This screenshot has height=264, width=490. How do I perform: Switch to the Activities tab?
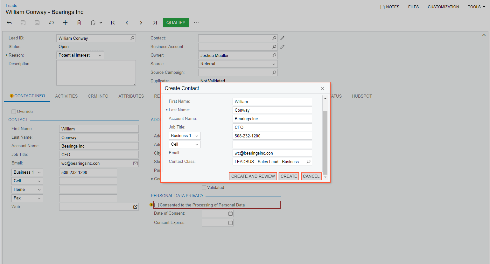[66, 96]
